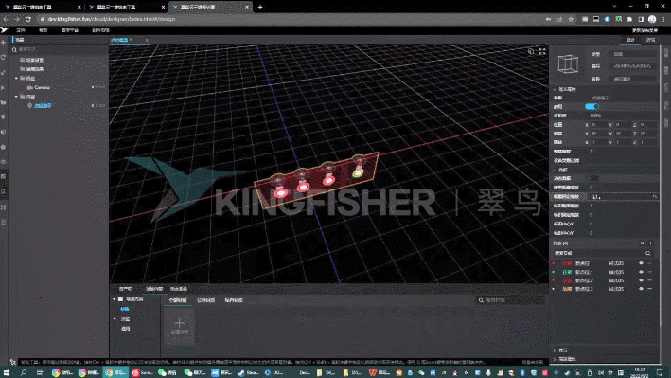Click the scene tree search field
This screenshot has height=378, width=671.
click(x=60, y=49)
